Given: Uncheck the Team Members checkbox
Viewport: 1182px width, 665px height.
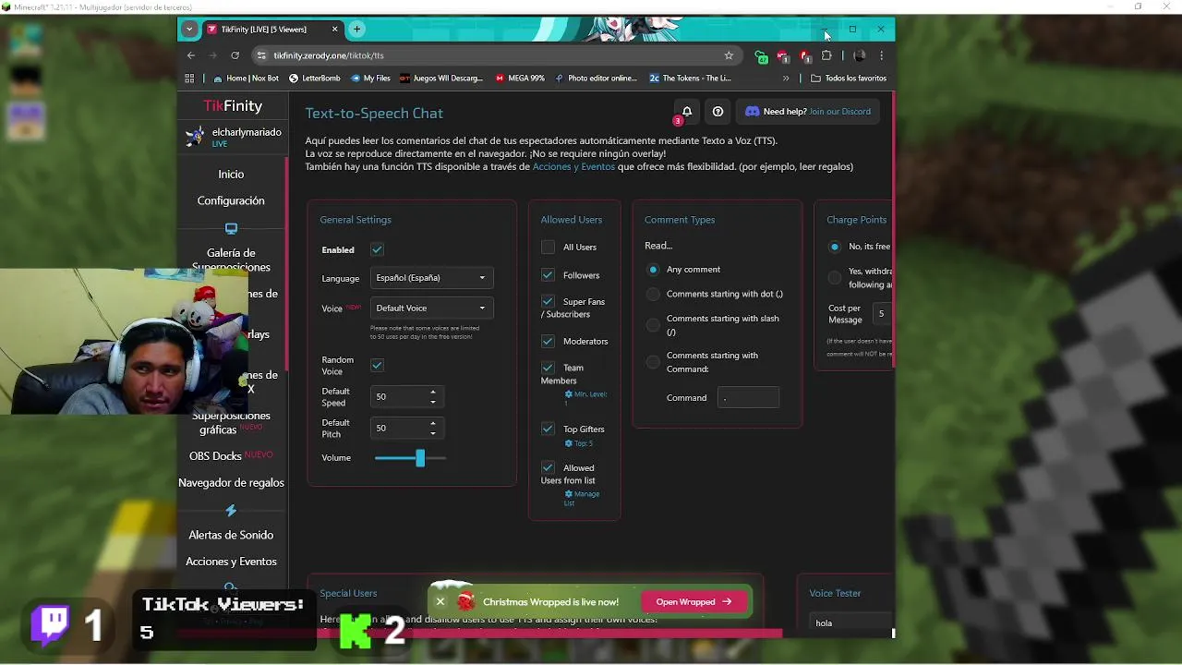Looking at the screenshot, I should (548, 368).
